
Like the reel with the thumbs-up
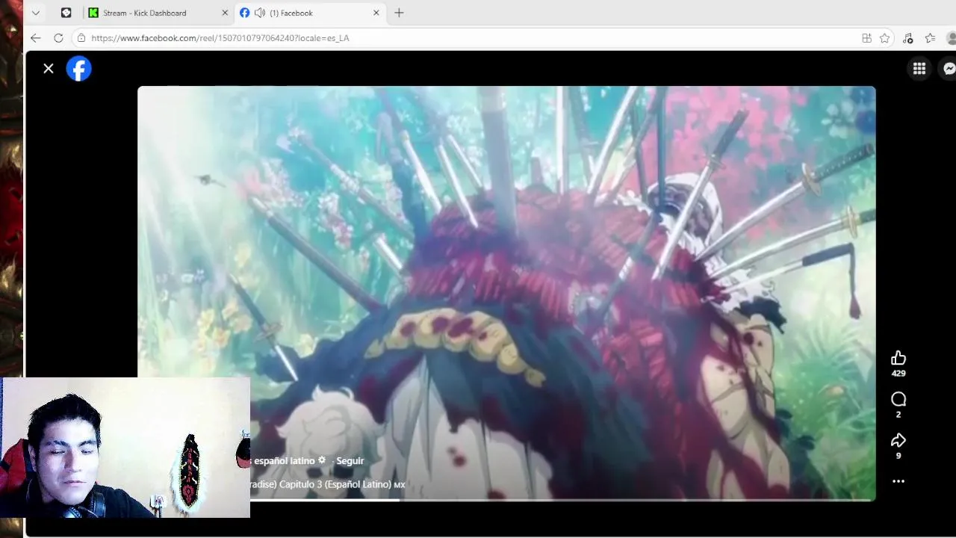click(898, 358)
